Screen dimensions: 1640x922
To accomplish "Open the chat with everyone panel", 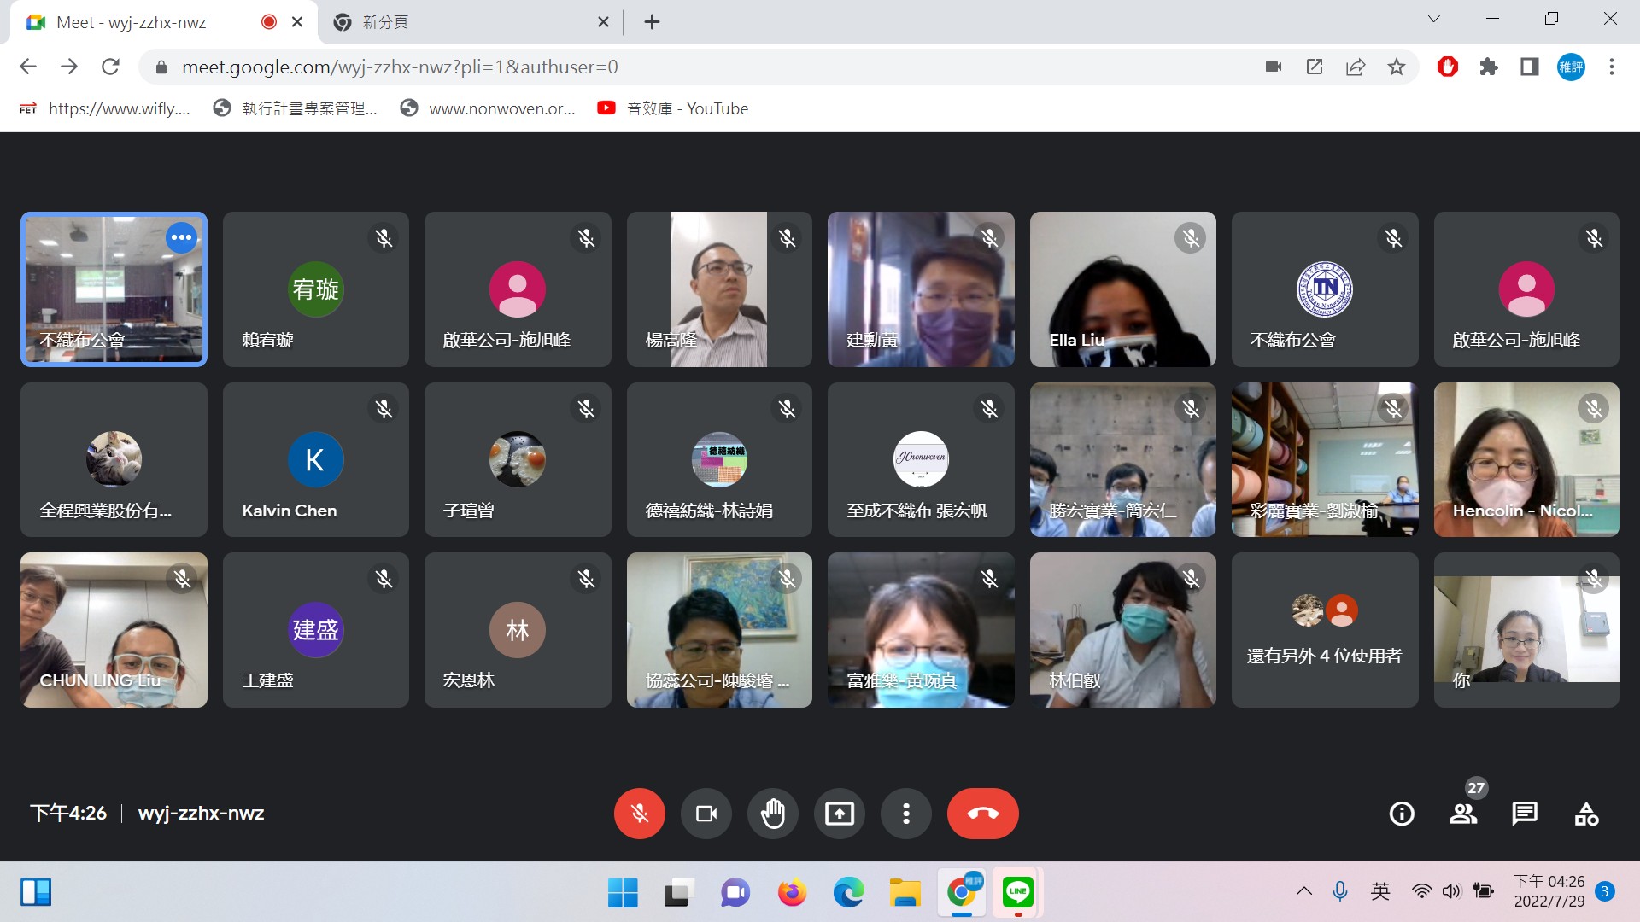I will [1525, 814].
